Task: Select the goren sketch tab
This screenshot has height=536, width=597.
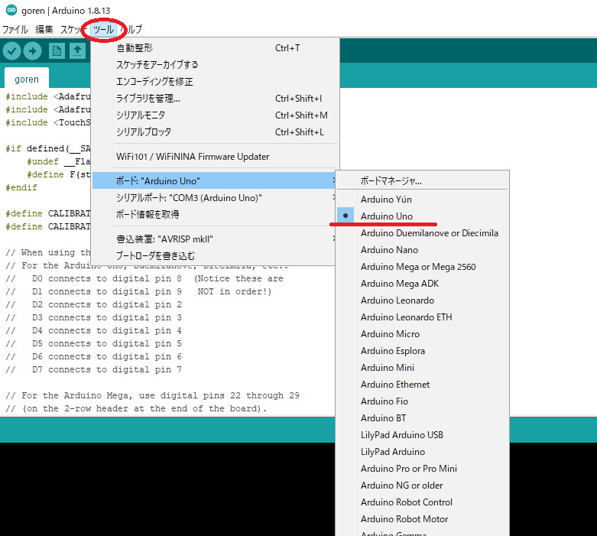Action: 27,80
